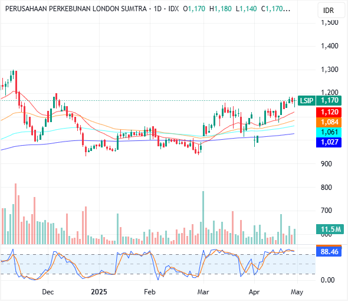
Task: Click the tallest March volume bar
Action: pyautogui.click(x=203, y=218)
